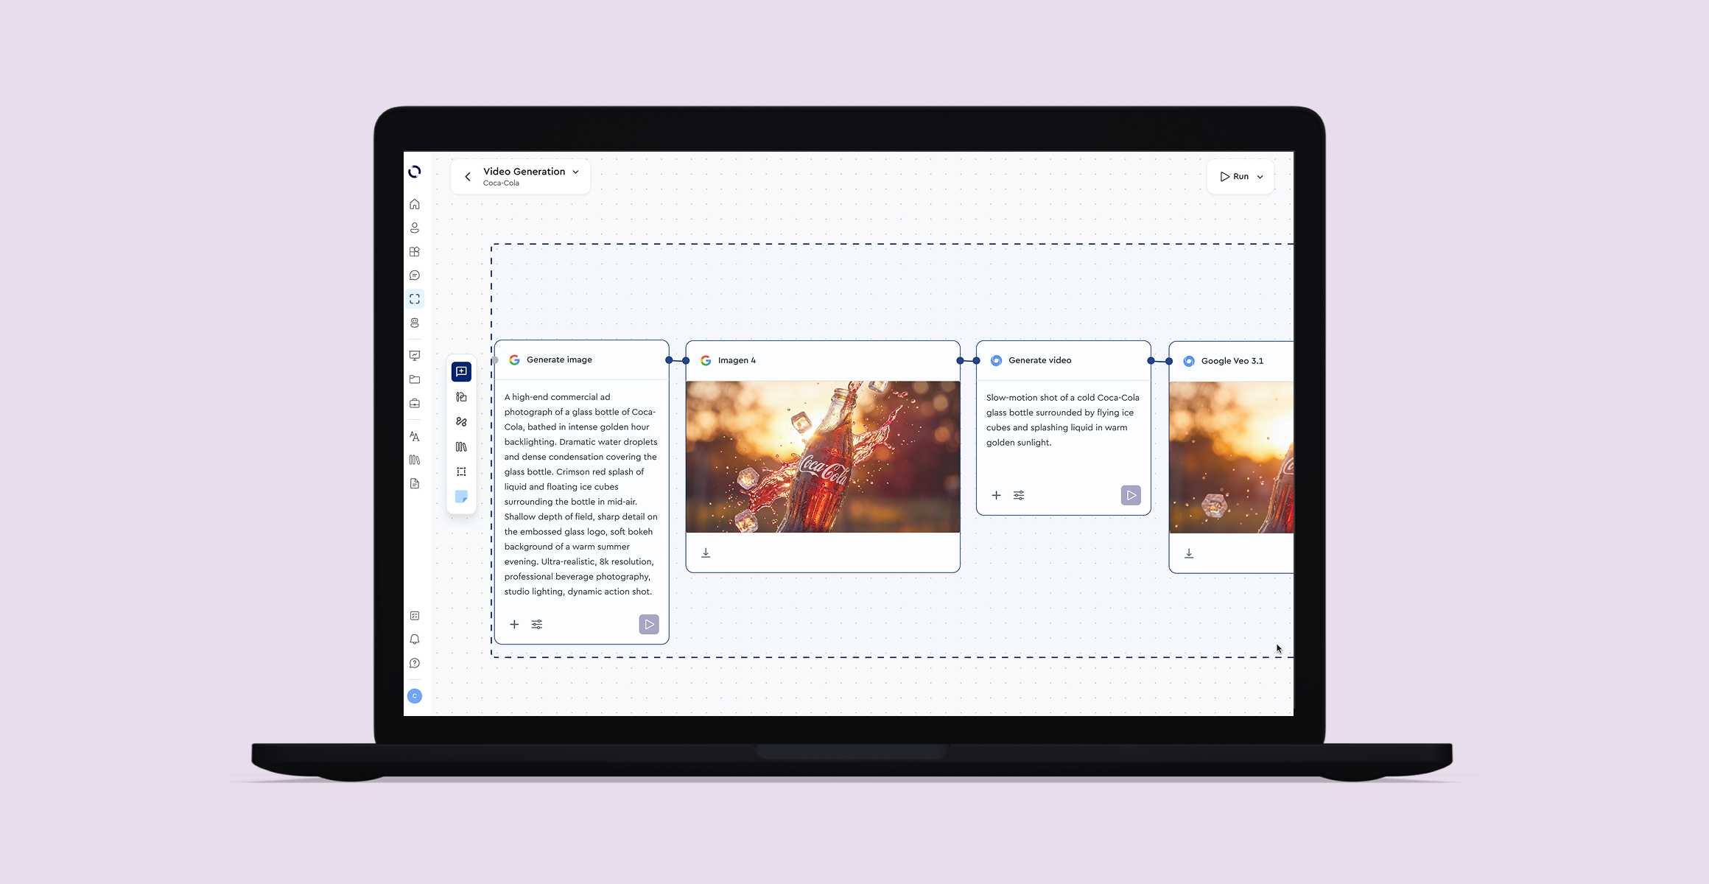Go back using the left arrow button
Image resolution: width=1709 pixels, height=884 pixels.
pyautogui.click(x=468, y=177)
